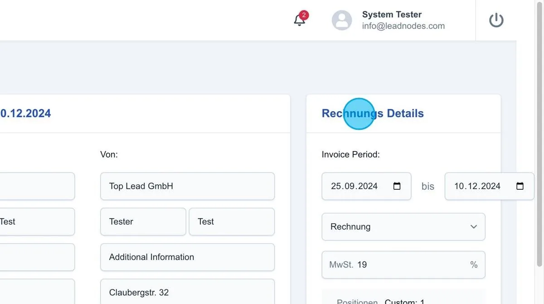The width and height of the screenshot is (544, 304).
Task: Focus the Additional Information field
Action: [187, 257]
